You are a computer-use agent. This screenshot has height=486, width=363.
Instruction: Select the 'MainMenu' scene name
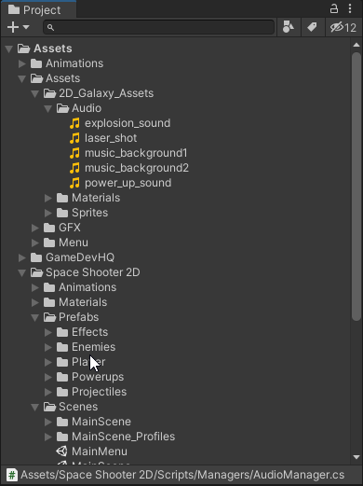point(100,451)
